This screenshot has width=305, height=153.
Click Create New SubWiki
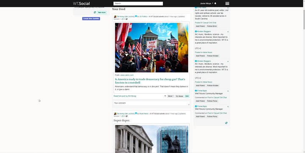pyautogui.click(x=91, y=19)
